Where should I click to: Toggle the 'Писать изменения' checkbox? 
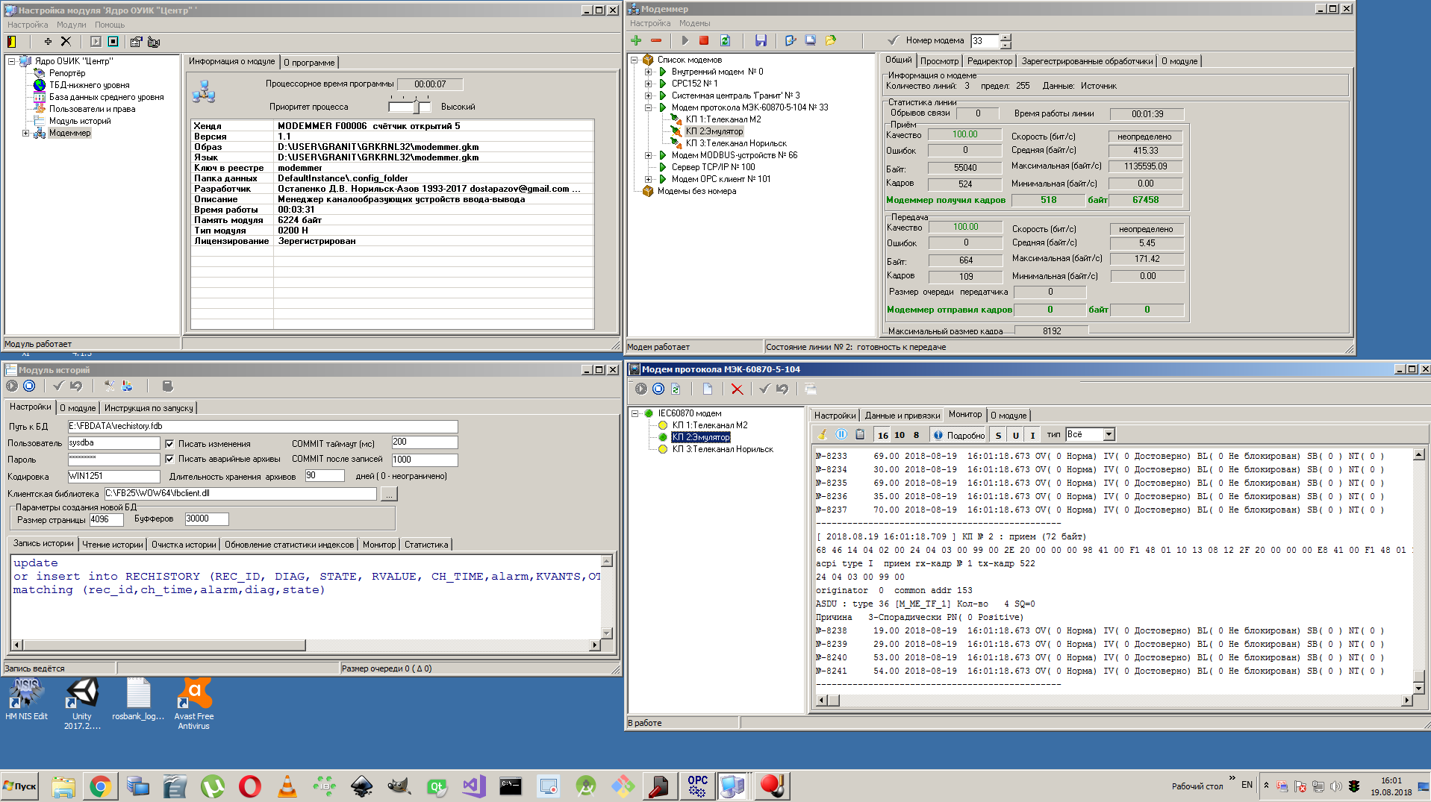[x=169, y=443]
